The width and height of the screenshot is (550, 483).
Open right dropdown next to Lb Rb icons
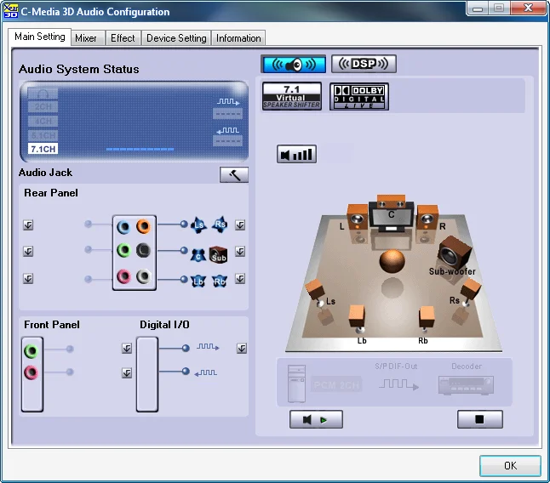pos(240,279)
